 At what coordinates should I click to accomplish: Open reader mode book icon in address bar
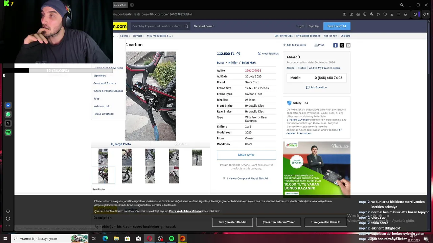[345, 14]
